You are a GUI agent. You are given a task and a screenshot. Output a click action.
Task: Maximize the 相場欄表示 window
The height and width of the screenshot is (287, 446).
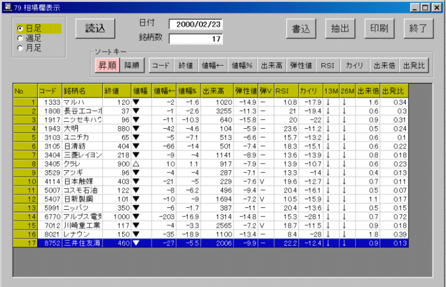pyautogui.click(x=426, y=8)
